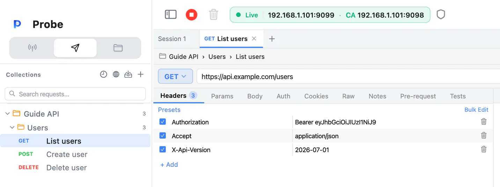Open a new tab with plus
This screenshot has height=187, width=500.
272,39
